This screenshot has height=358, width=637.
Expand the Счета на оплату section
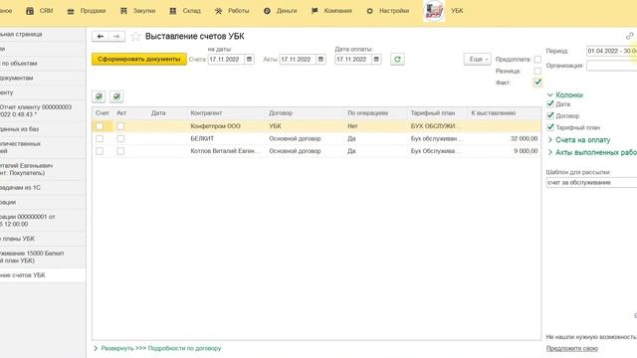(x=579, y=140)
